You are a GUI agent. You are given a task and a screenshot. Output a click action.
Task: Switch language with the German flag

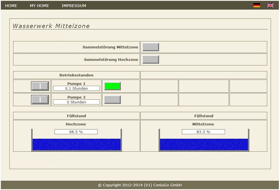pos(257,5)
